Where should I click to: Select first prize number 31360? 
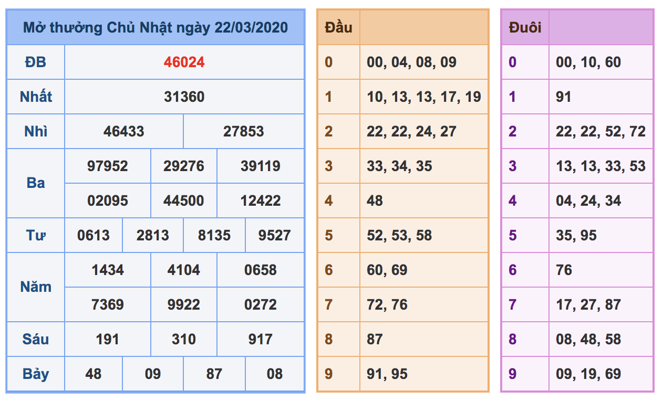[x=184, y=97]
